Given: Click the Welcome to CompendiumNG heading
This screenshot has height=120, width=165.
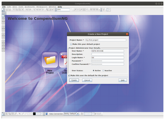Looking at the screenshot, I should tap(38, 19).
